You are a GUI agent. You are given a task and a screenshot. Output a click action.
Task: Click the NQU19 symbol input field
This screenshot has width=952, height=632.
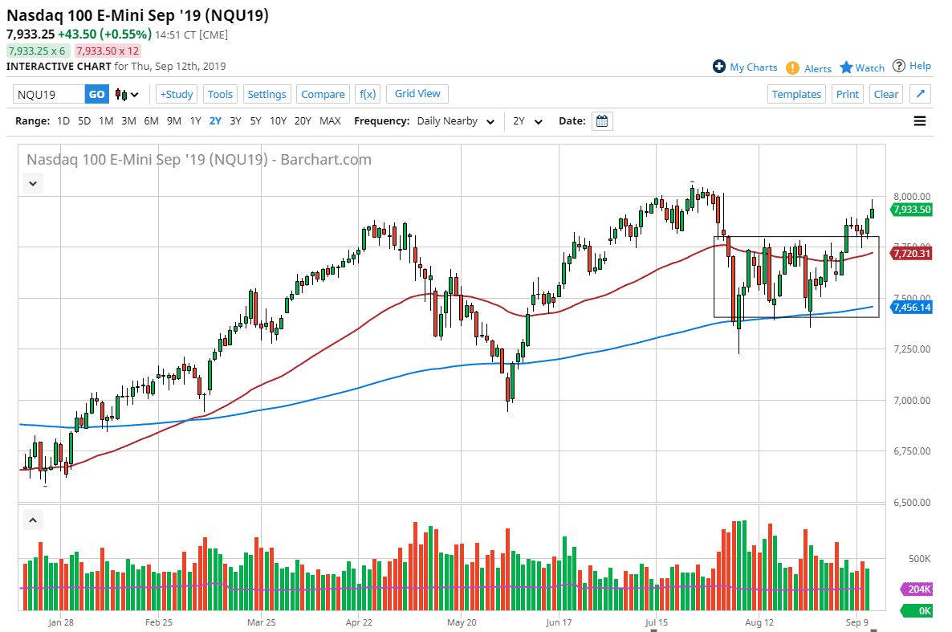(49, 94)
